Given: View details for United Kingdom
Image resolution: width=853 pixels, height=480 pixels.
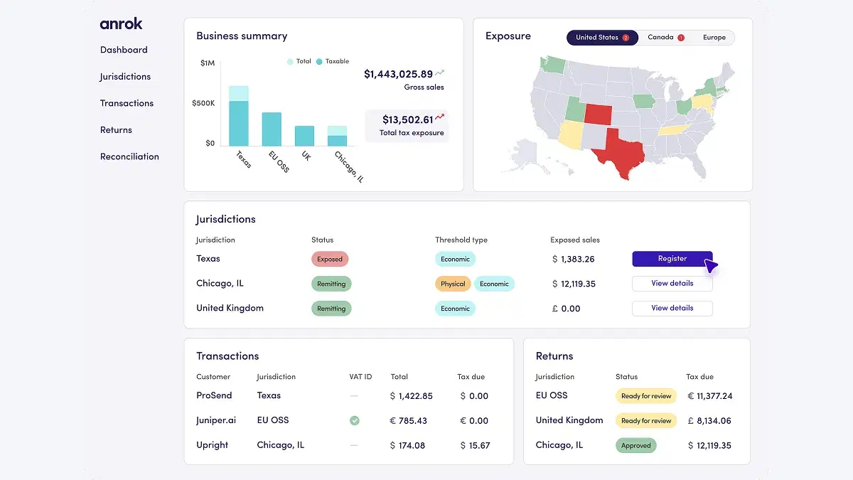Looking at the screenshot, I should 672,309.
